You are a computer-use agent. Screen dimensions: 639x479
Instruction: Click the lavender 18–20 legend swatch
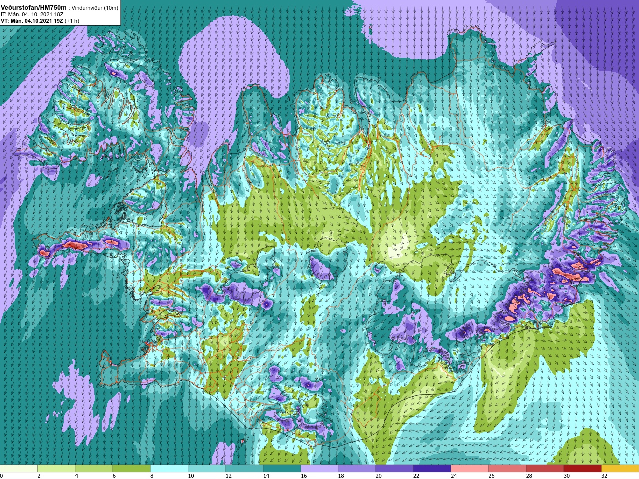point(357,469)
